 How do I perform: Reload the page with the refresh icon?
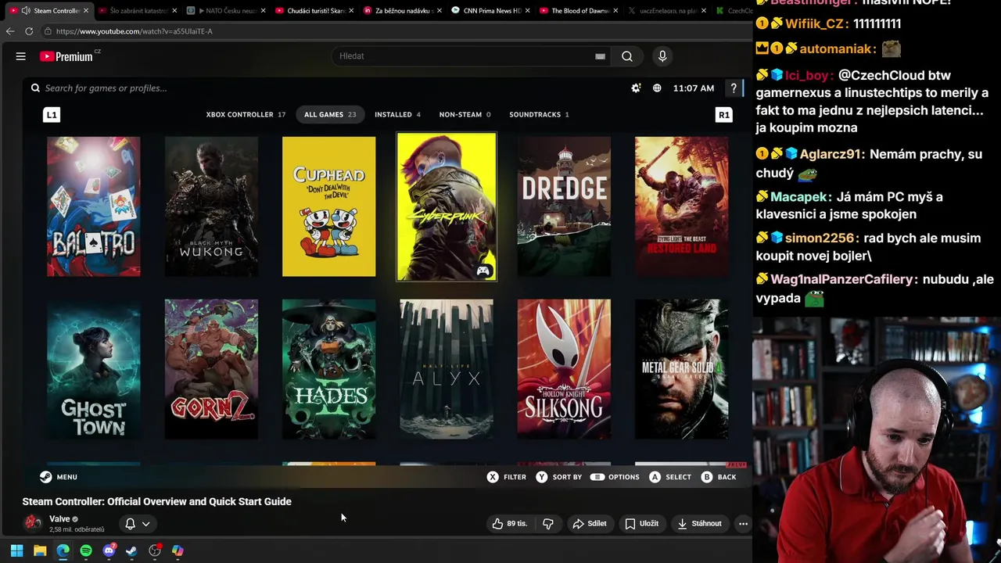pyautogui.click(x=29, y=31)
